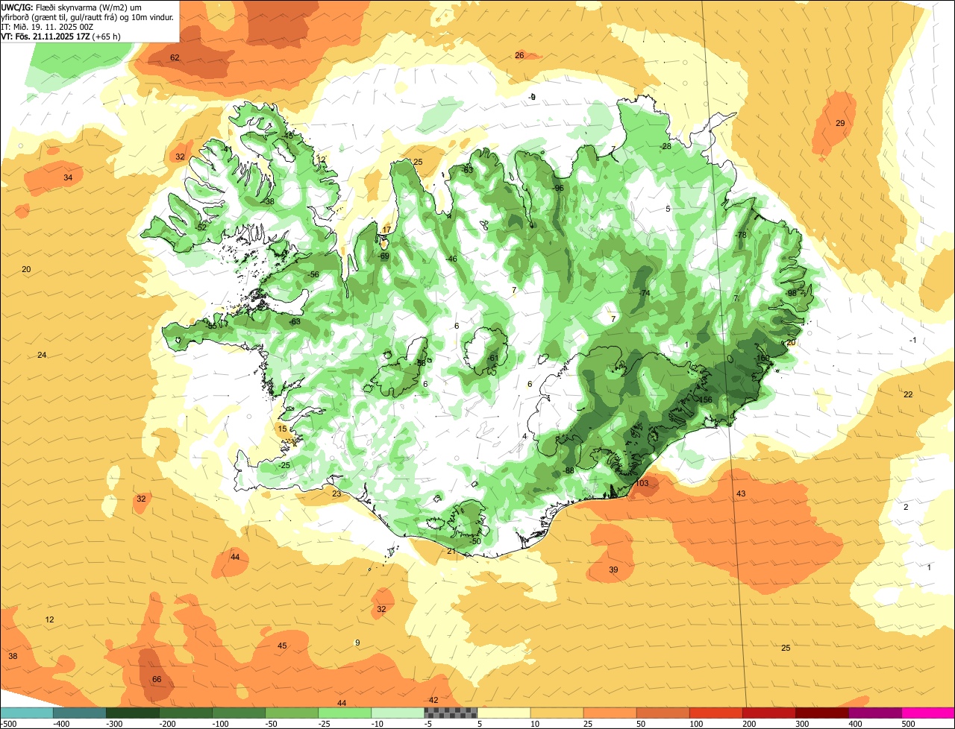Click the map value -28 in northeast Iceland

pos(666,146)
